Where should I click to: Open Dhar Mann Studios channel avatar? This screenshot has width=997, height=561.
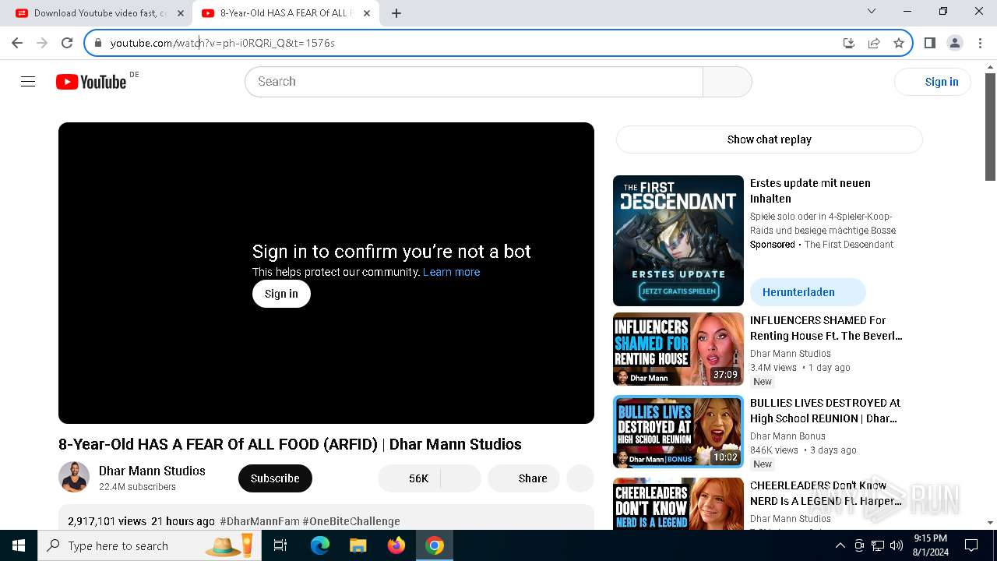click(x=74, y=477)
